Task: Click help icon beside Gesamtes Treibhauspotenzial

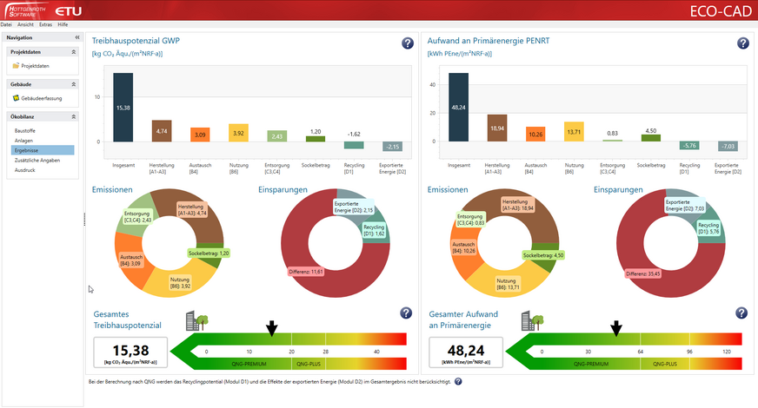Action: 406,313
